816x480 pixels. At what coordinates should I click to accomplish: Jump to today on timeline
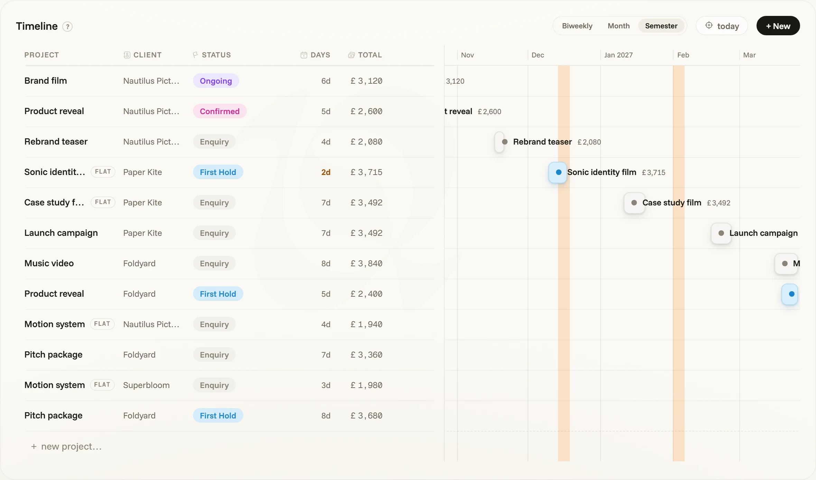click(x=722, y=26)
